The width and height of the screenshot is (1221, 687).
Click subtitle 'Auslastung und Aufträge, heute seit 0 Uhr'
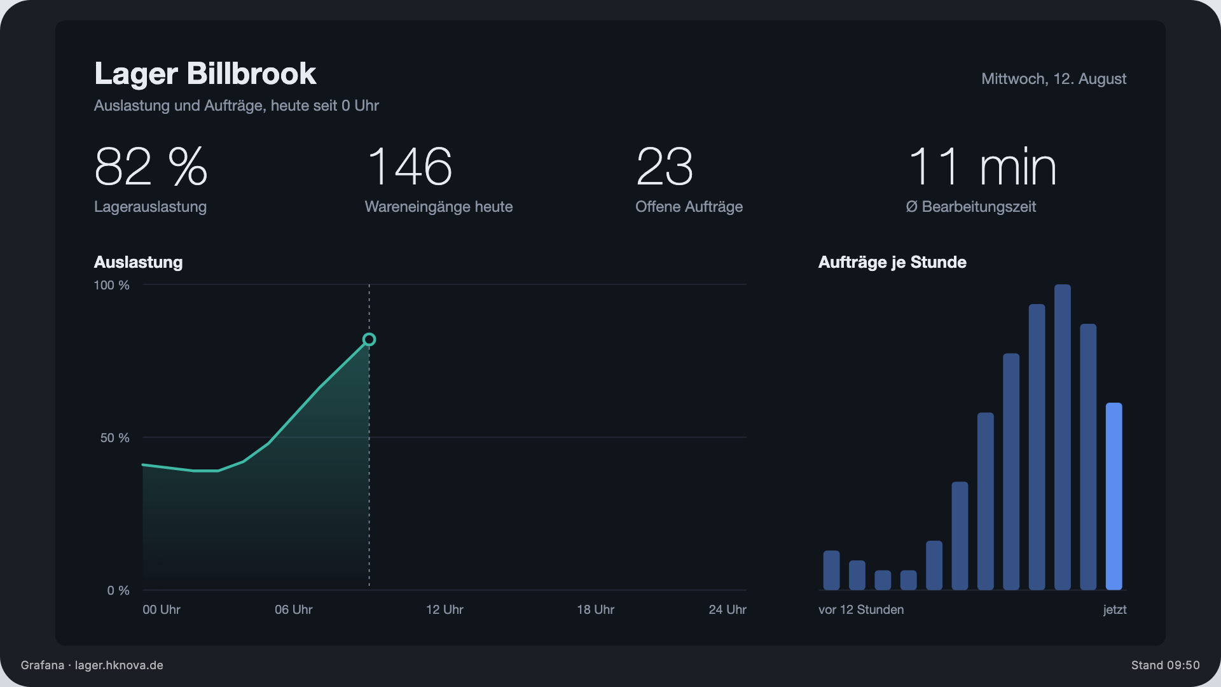(x=236, y=106)
